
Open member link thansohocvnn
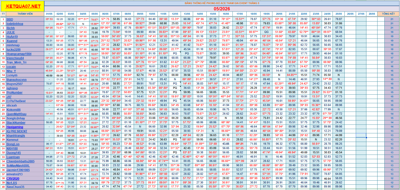pos(16,80)
